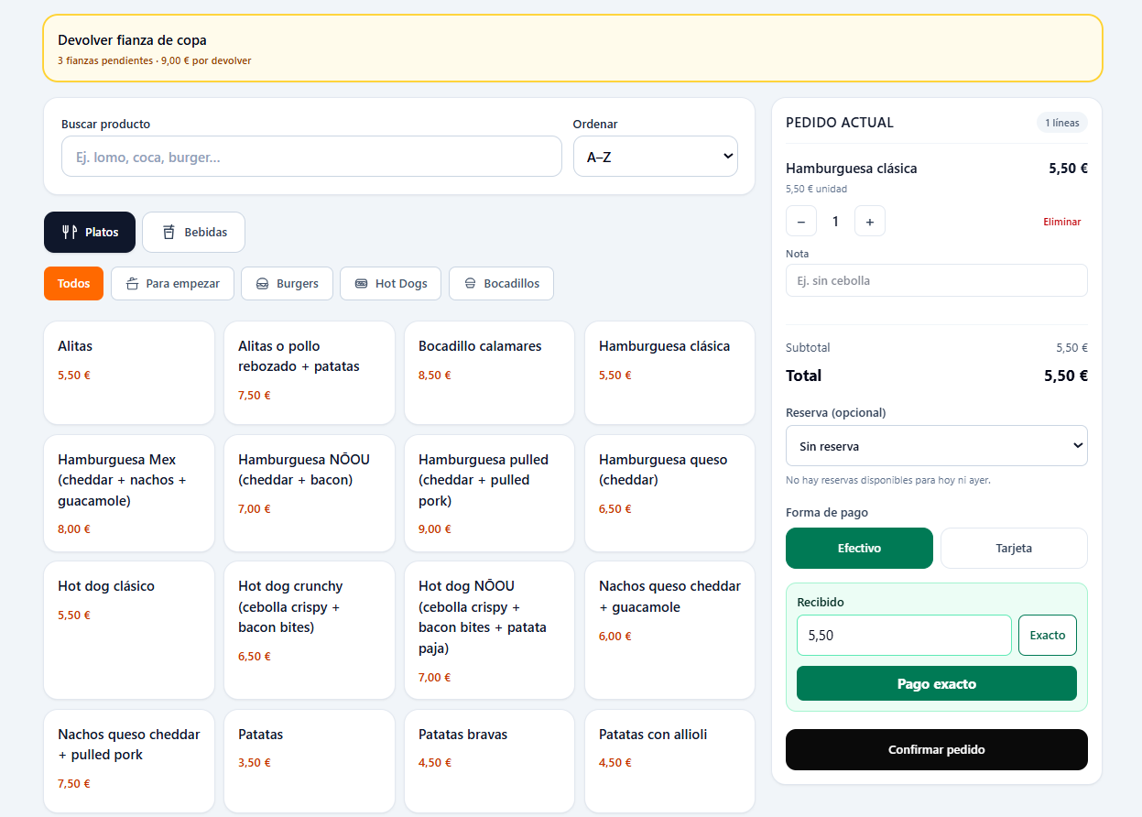Add Hot dog NŌOU to the order
The width and height of the screenshot is (1142, 817).
(490, 630)
